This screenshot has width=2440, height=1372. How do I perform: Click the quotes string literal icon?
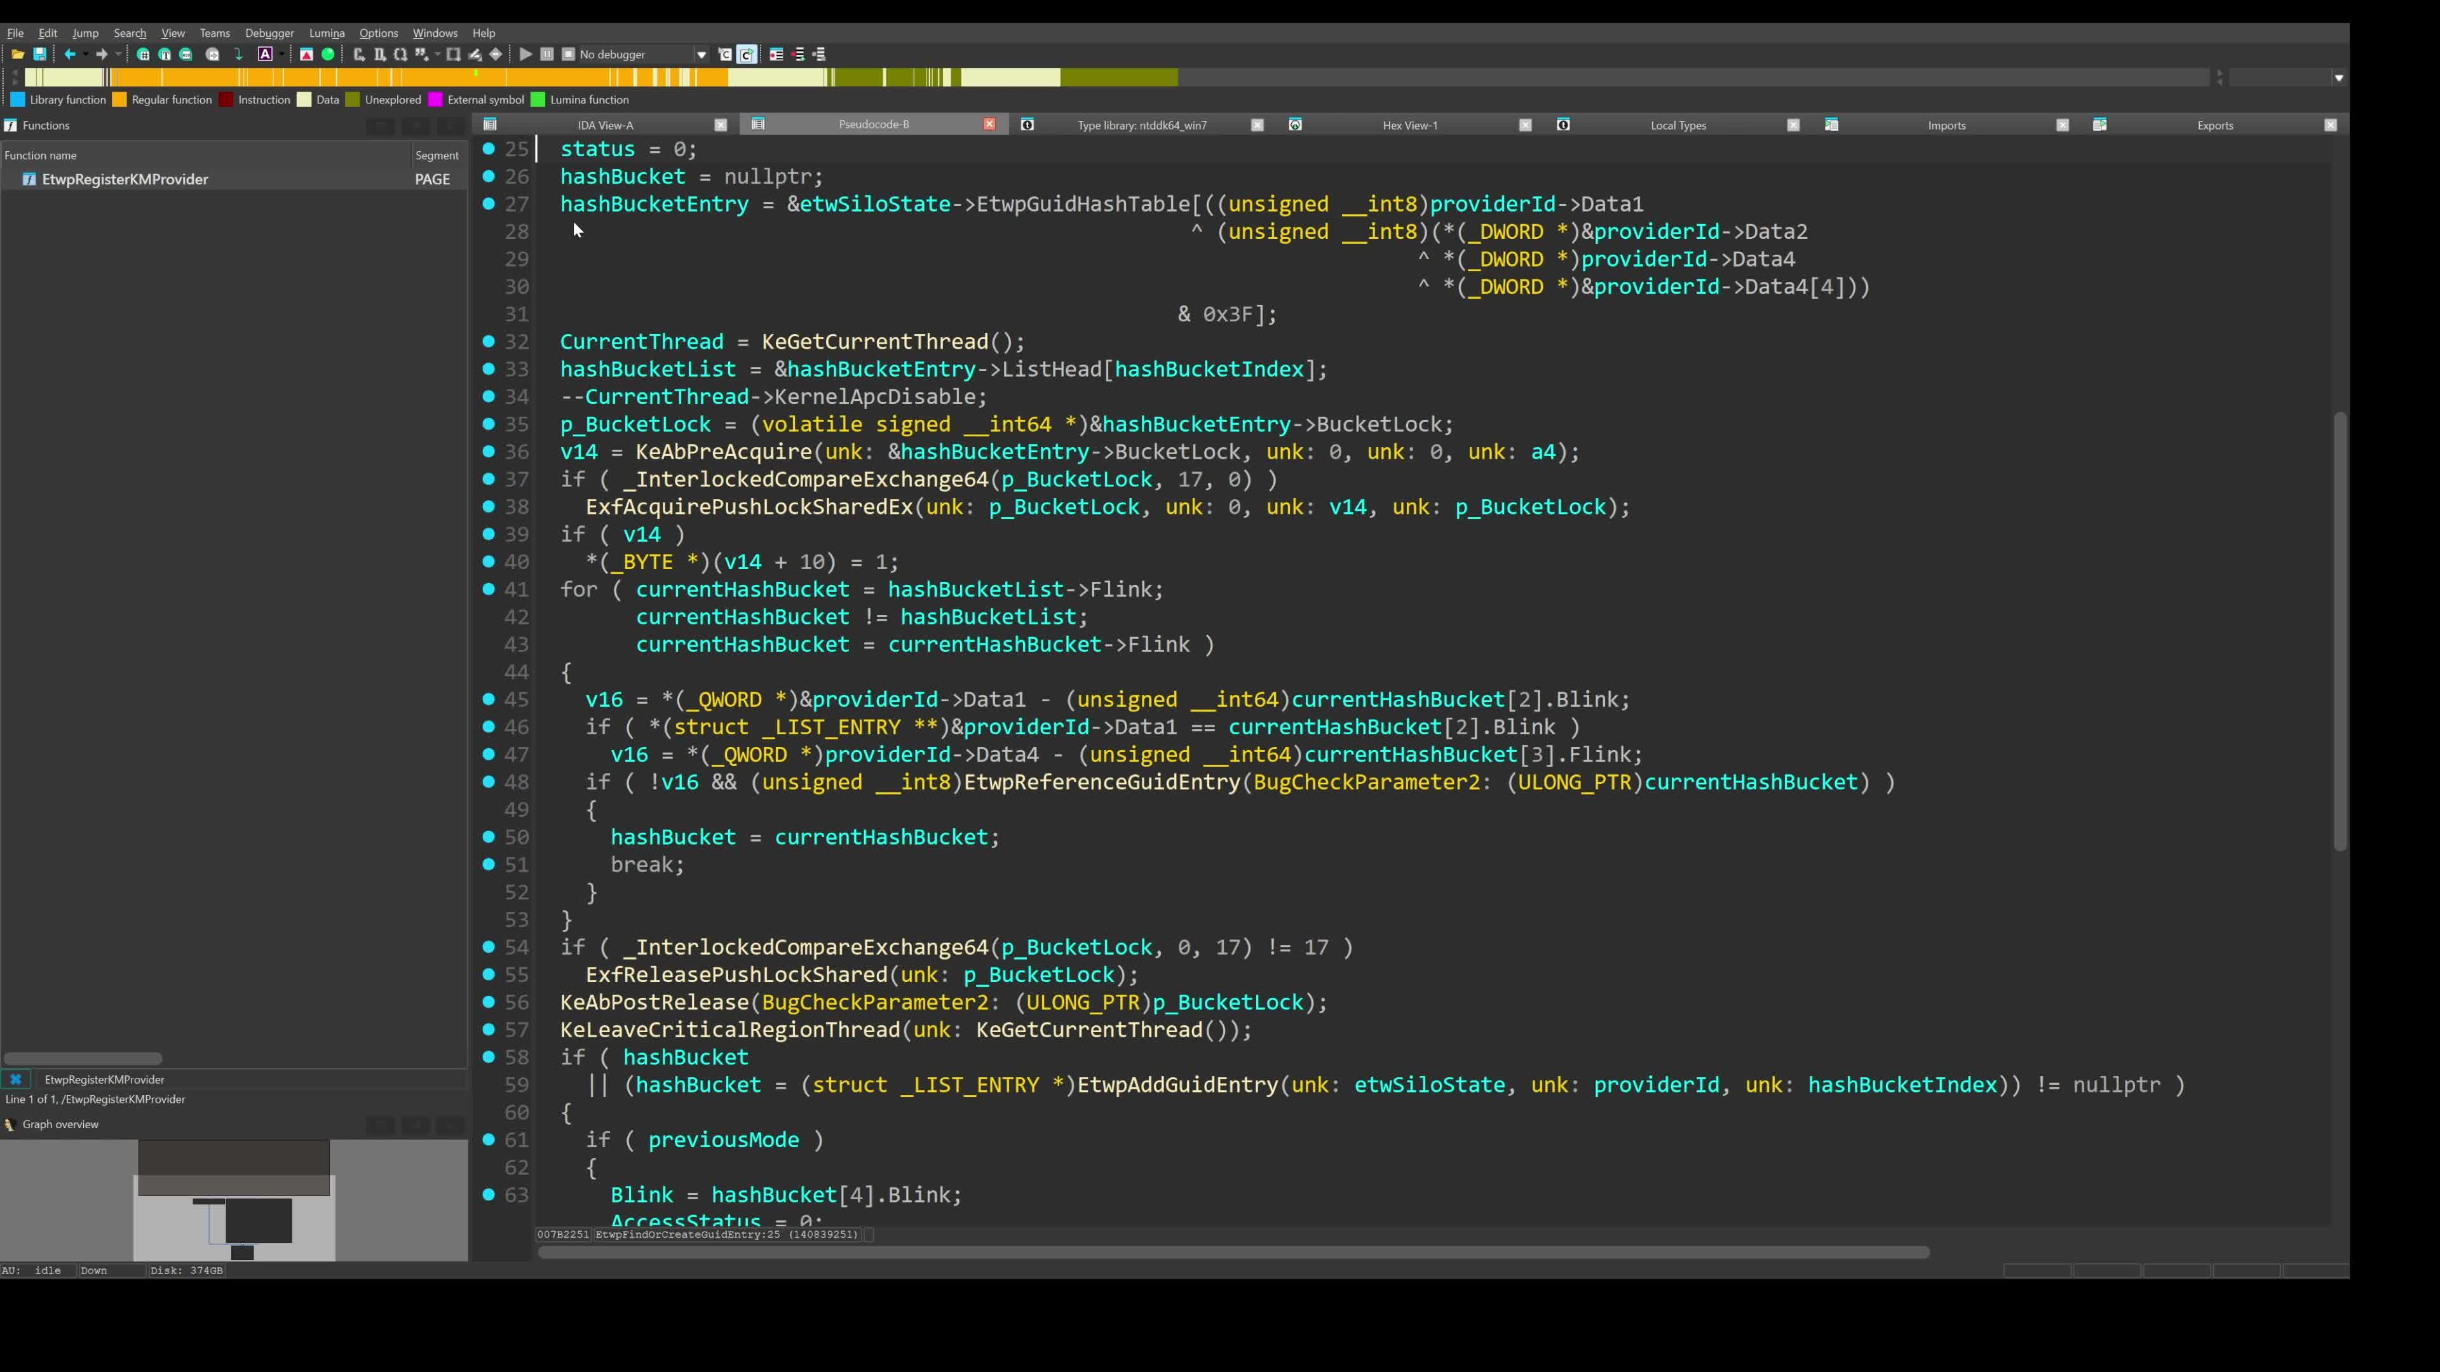pos(421,55)
